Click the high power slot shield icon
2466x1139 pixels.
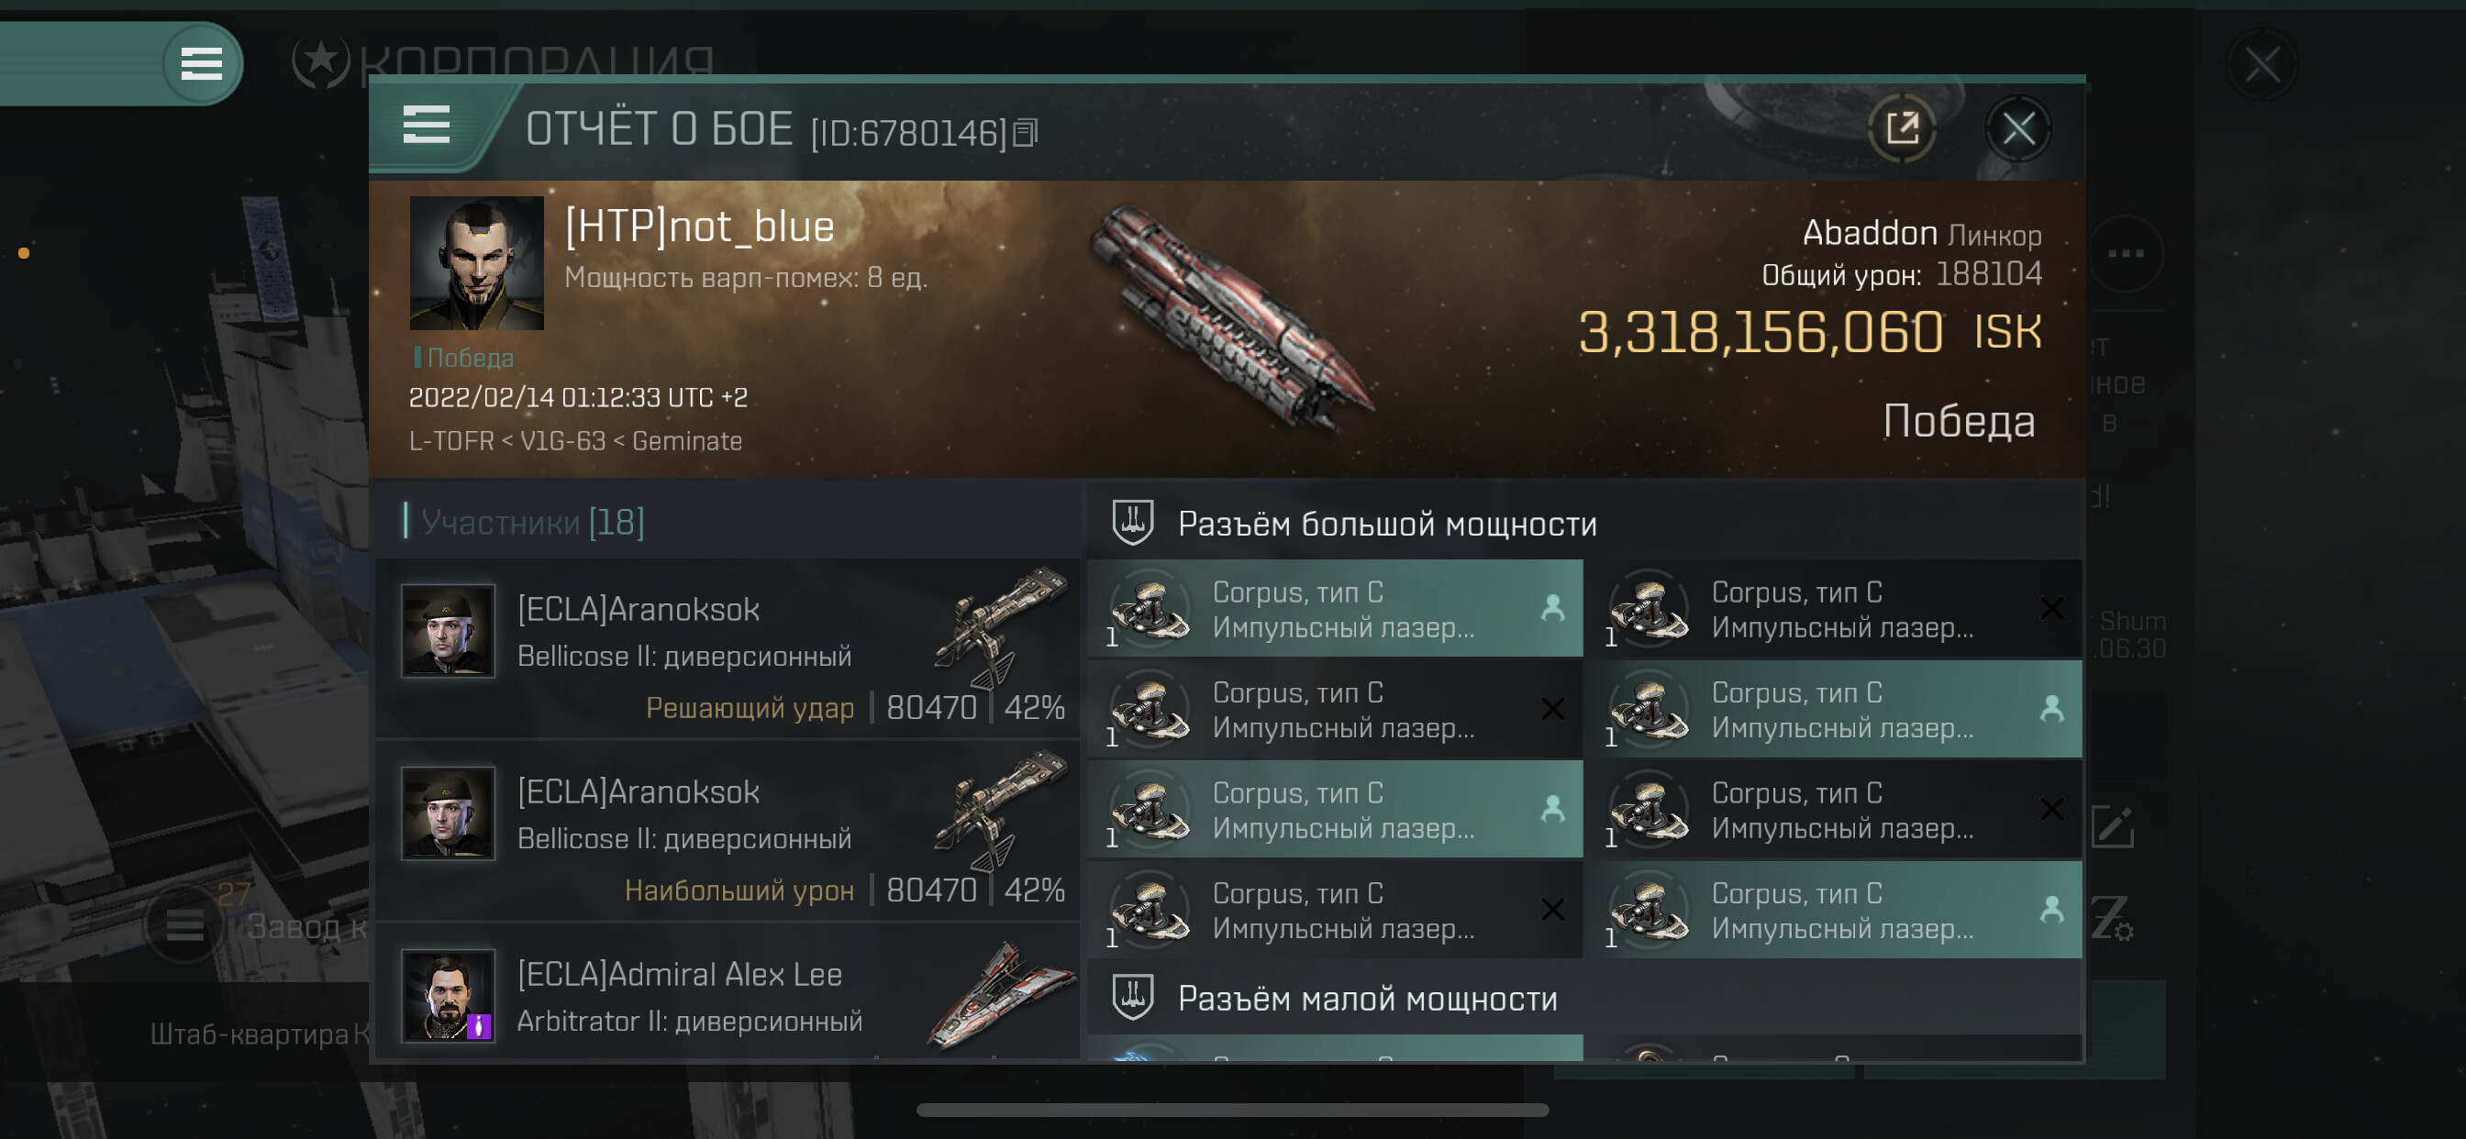pyautogui.click(x=1132, y=523)
